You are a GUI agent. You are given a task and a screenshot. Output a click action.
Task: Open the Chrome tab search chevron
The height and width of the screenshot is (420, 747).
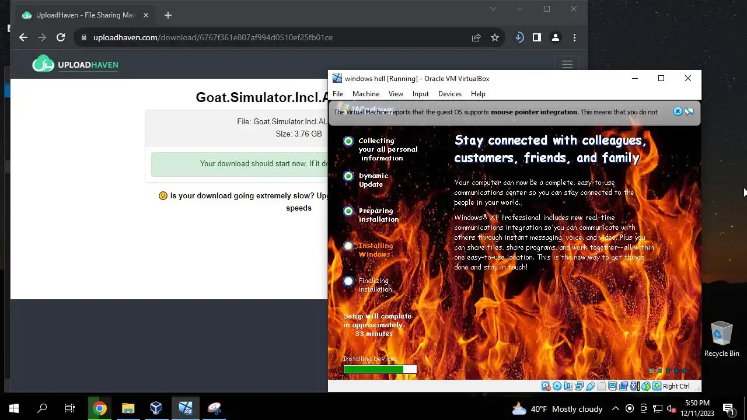[493, 9]
